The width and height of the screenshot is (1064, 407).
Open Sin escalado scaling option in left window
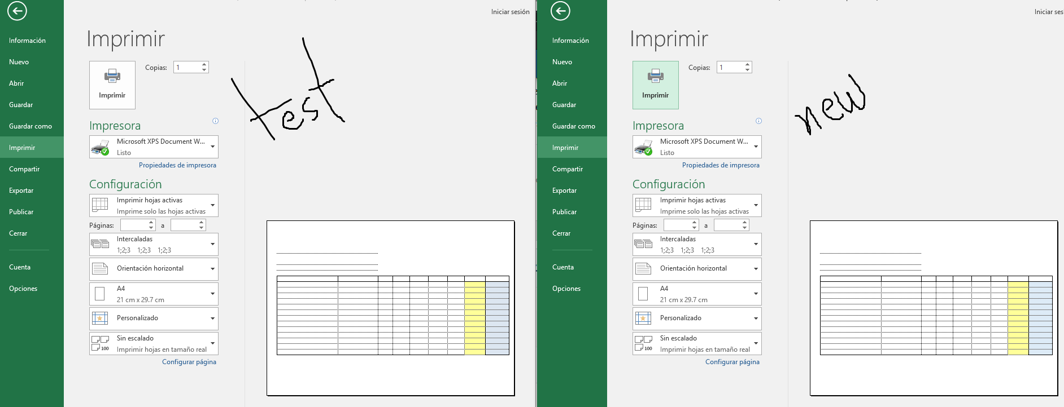point(154,344)
